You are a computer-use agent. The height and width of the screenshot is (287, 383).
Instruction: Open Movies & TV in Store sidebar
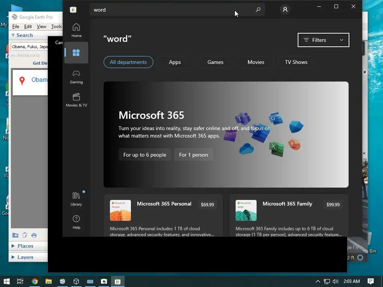[x=76, y=100]
